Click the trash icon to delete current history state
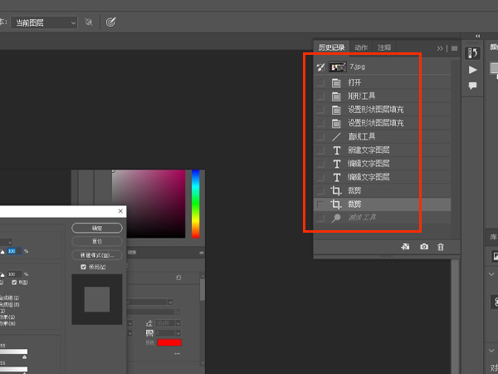Image resolution: width=498 pixels, height=374 pixels. coord(441,247)
